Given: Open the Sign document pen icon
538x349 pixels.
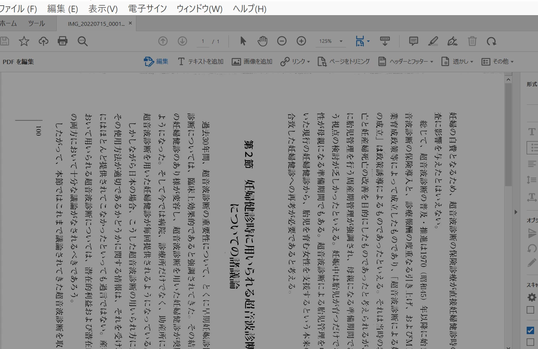Looking at the screenshot, I should [x=452, y=41].
